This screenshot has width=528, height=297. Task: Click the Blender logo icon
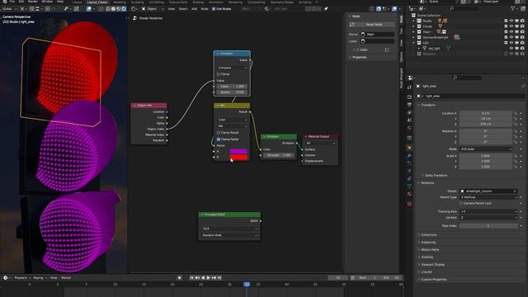[4, 2]
